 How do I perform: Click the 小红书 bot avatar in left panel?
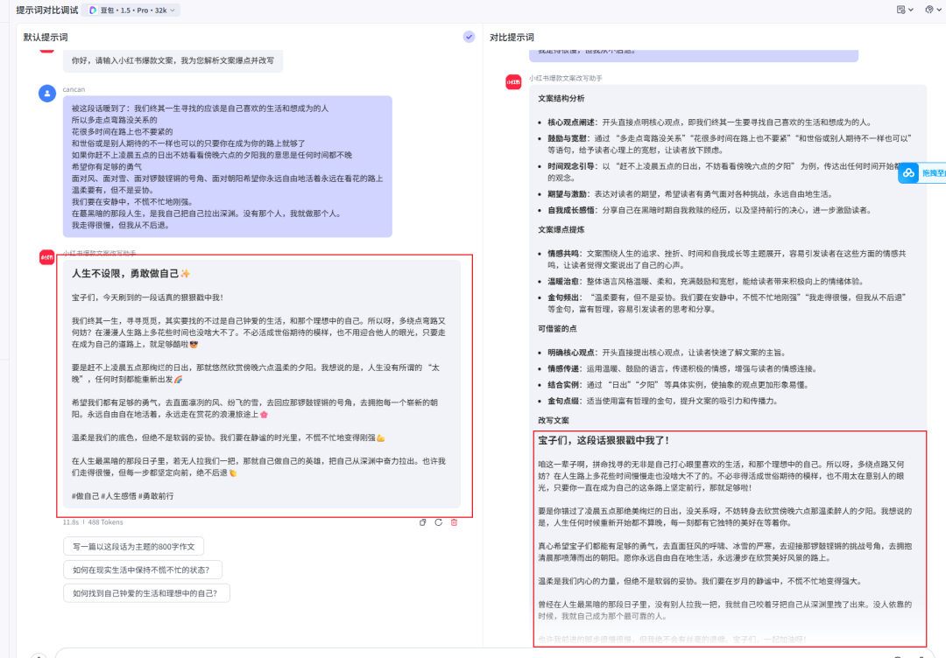(x=46, y=257)
